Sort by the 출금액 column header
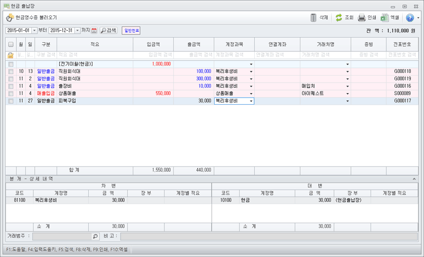 [x=194, y=44]
